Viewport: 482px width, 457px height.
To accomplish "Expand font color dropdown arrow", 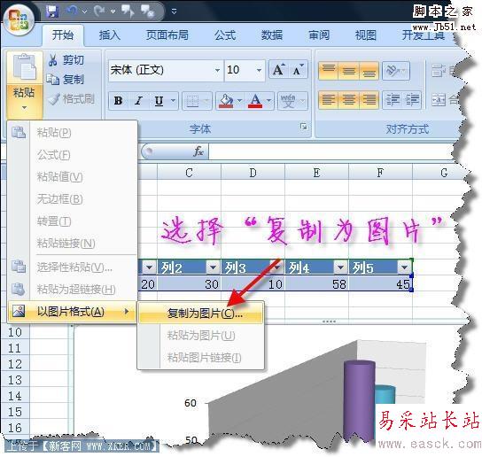I will [269, 100].
